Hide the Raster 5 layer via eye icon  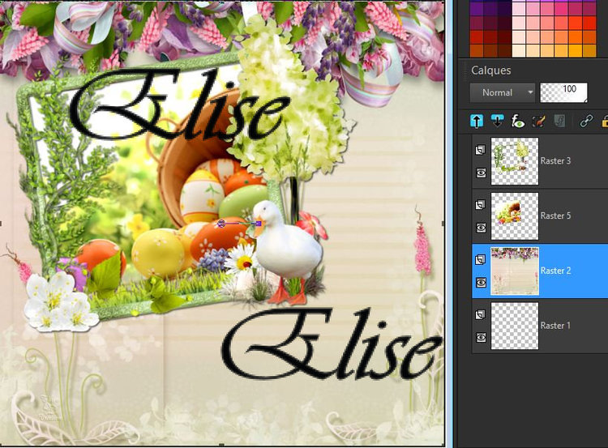pyautogui.click(x=481, y=228)
